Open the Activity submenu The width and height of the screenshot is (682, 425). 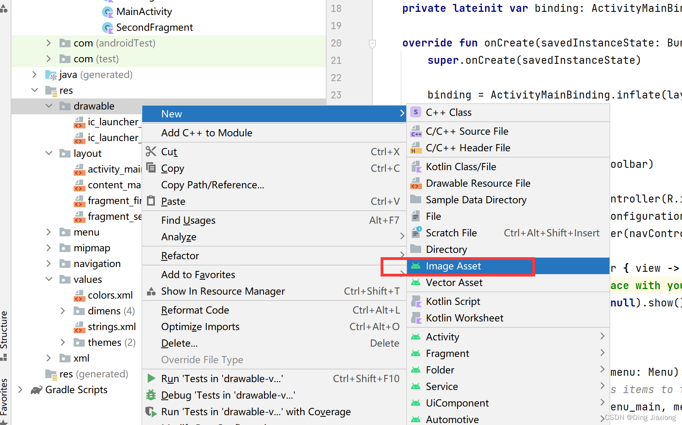pyautogui.click(x=442, y=337)
